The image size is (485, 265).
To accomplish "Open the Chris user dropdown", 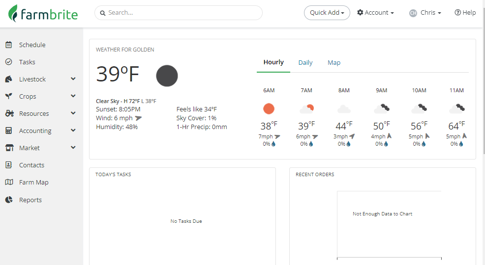I will click(425, 13).
